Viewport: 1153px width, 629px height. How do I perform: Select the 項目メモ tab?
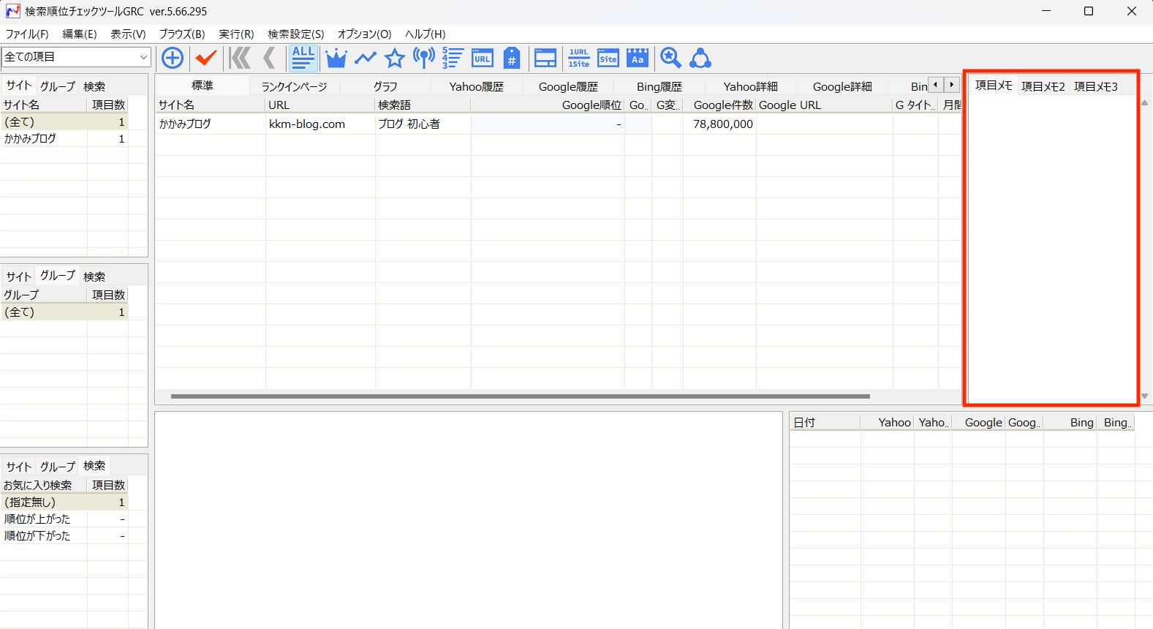point(994,86)
